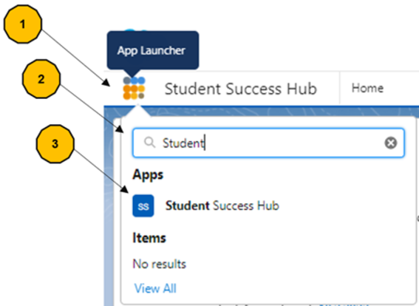Click the No results text
419x306 pixels.
tap(160, 264)
